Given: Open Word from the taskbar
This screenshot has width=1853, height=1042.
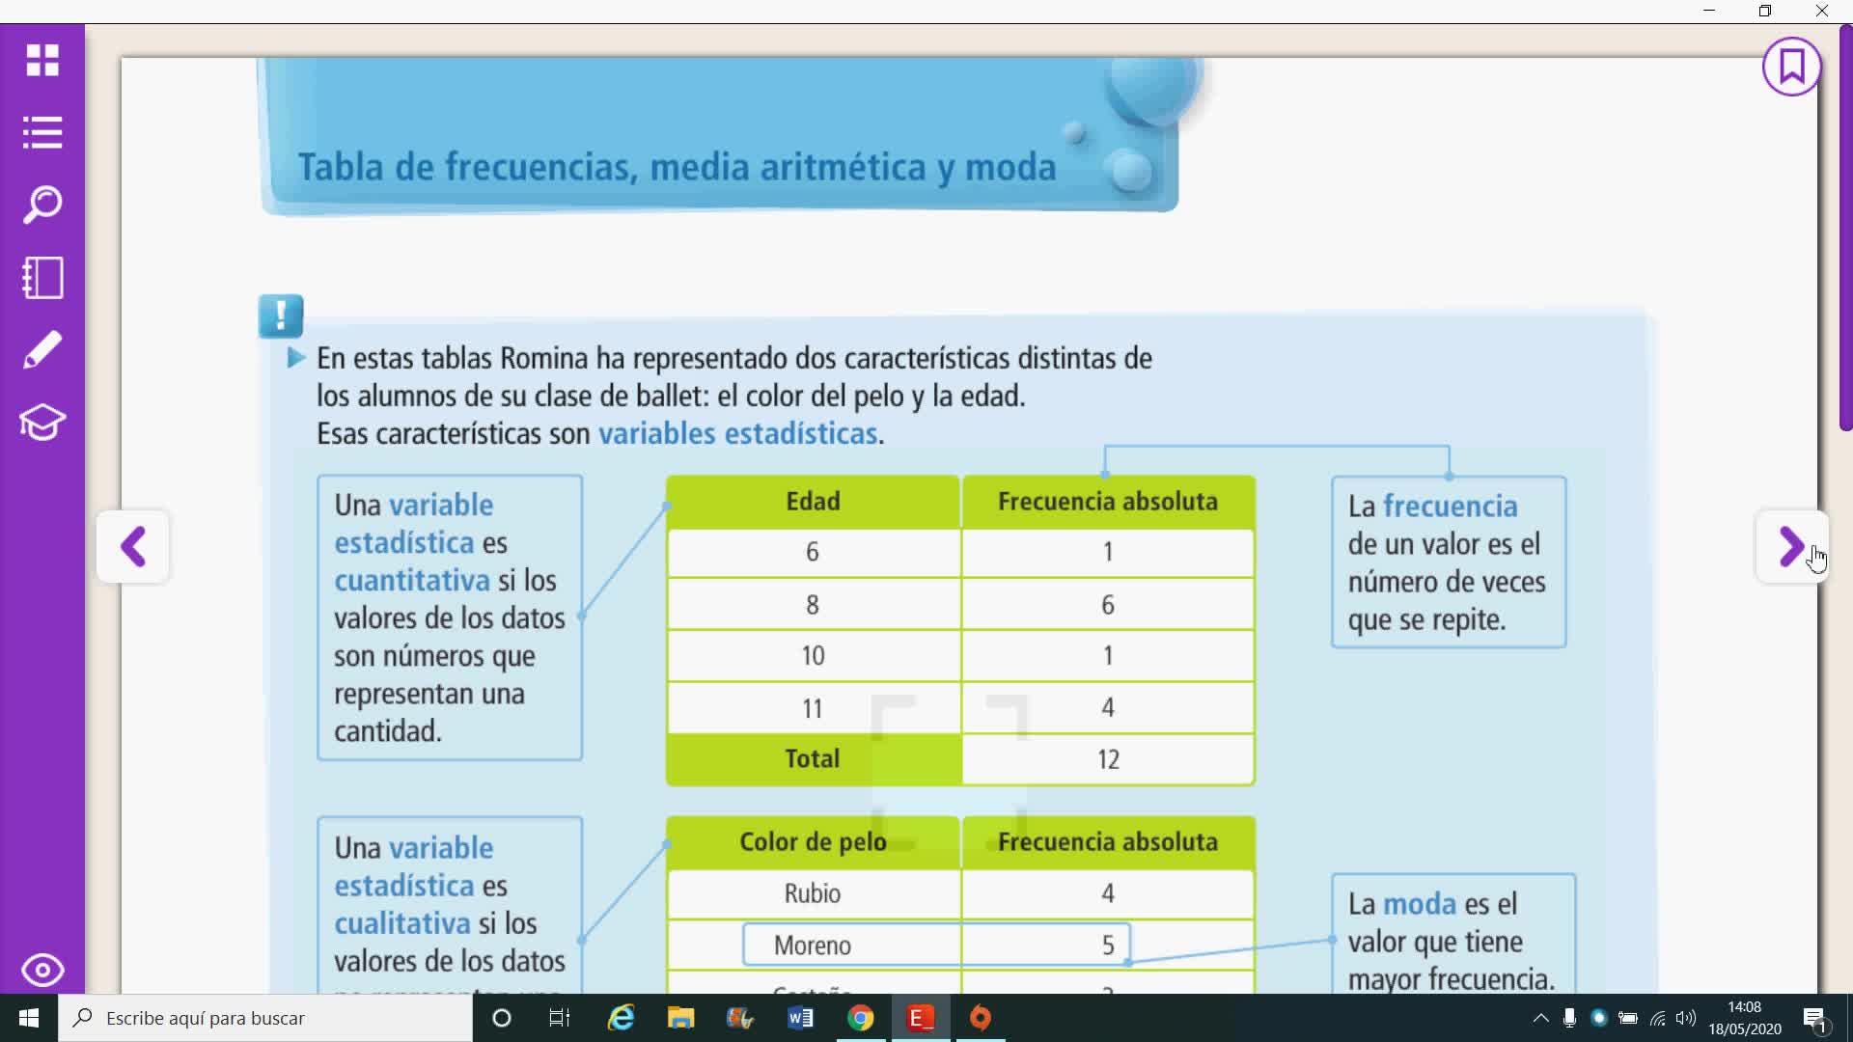Looking at the screenshot, I should coord(800,1018).
